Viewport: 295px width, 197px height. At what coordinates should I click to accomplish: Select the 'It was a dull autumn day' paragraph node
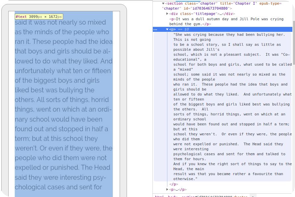(x=226, y=22)
